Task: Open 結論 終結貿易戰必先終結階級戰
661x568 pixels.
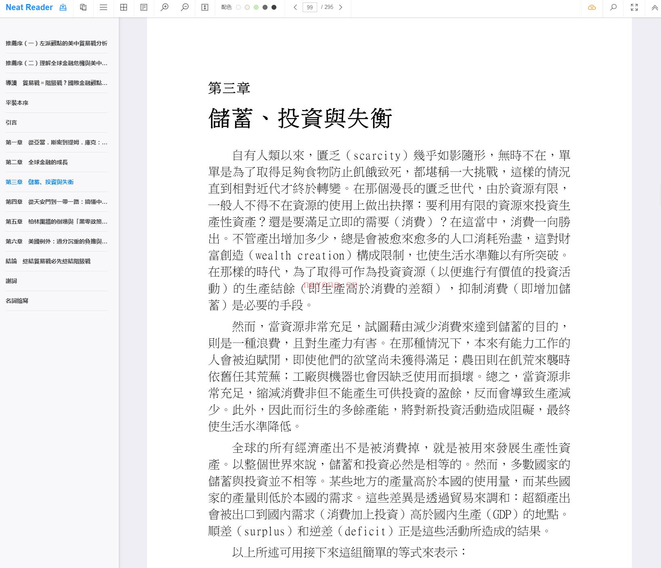Action: coord(48,261)
